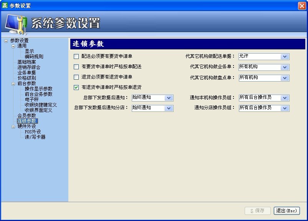Select 前台业务参数 tree item
The image size is (308, 221).
[x=38, y=94]
